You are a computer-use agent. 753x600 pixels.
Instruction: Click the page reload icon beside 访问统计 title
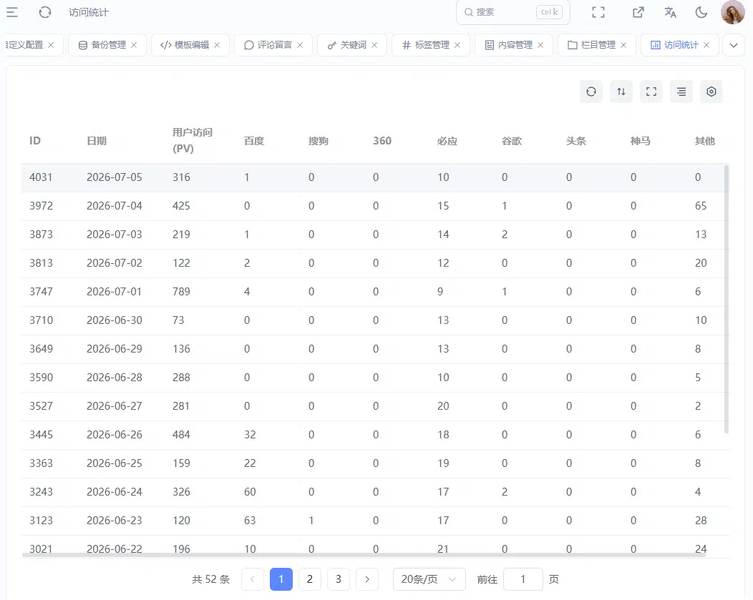(45, 12)
